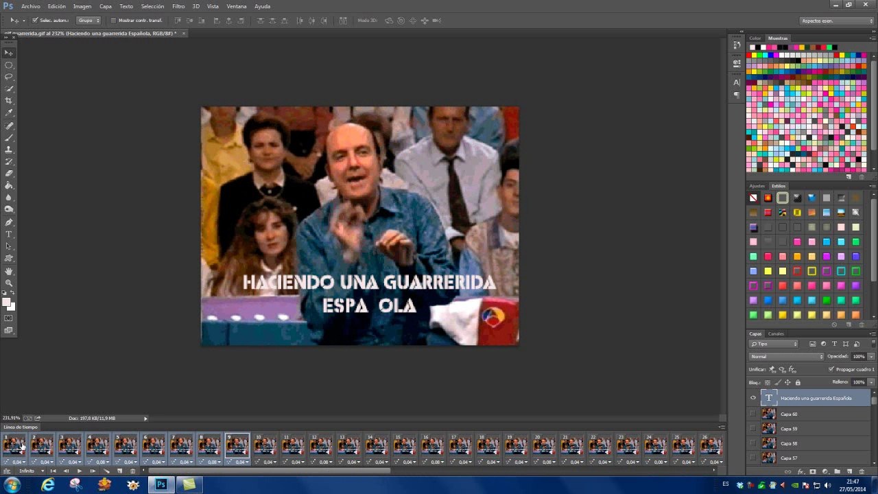Select the Horizontal Type tool

coord(9,235)
